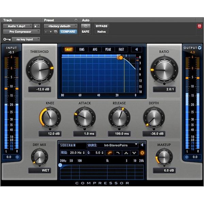The image size is (204, 204).
Task: Click the automation enable window icon
Action: click(x=86, y=26)
